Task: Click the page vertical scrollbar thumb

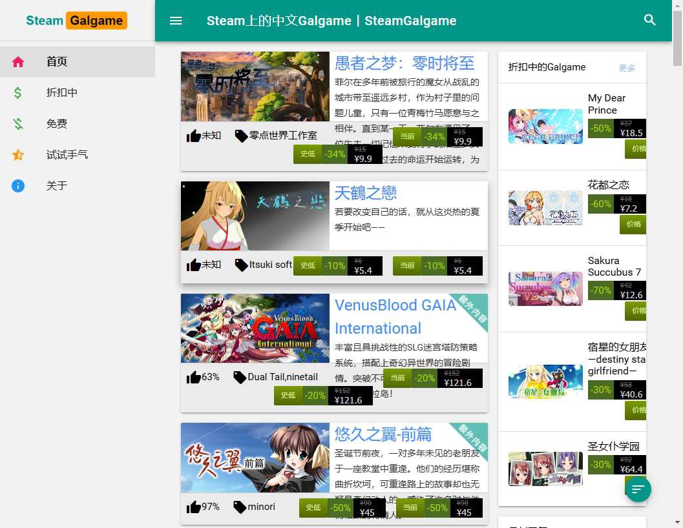Action: pyautogui.click(x=677, y=38)
